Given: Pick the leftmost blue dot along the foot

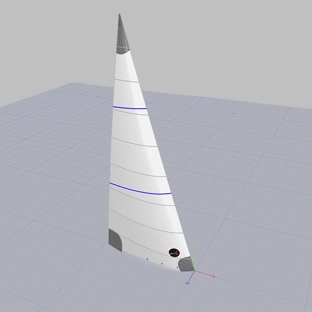Looking at the screenshot, I should click(147, 259).
